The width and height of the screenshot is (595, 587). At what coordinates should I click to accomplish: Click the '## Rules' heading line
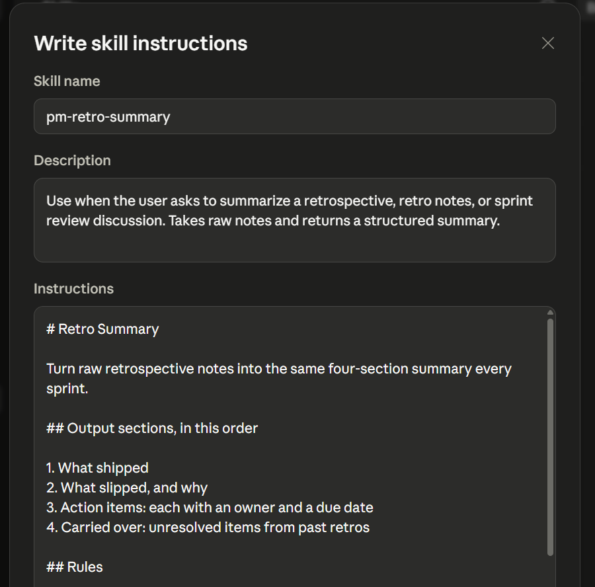click(74, 567)
